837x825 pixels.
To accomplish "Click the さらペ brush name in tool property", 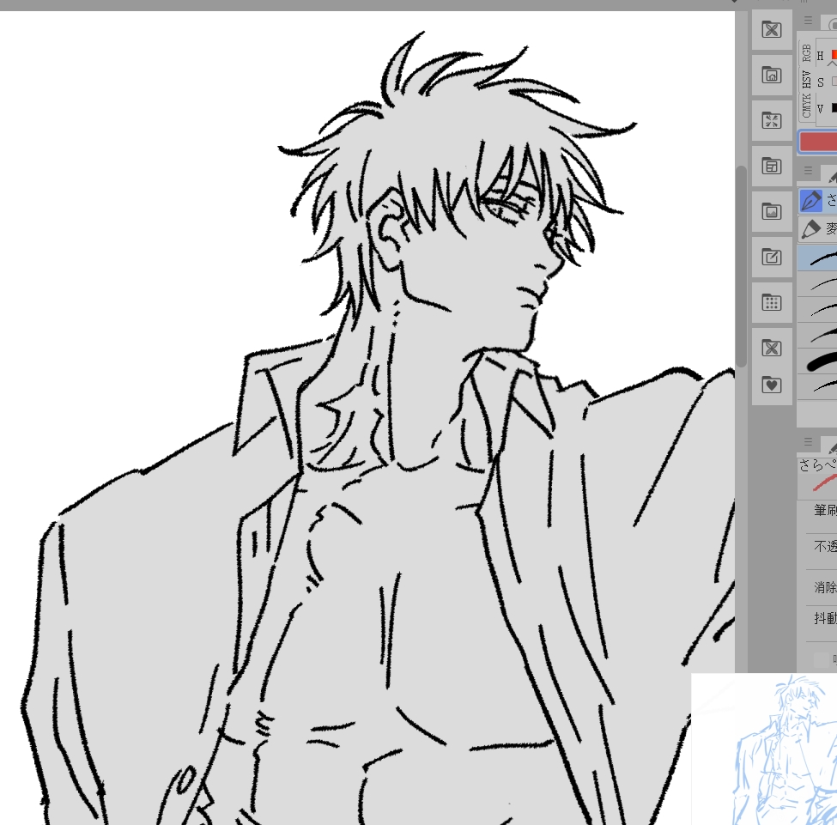I will (818, 464).
